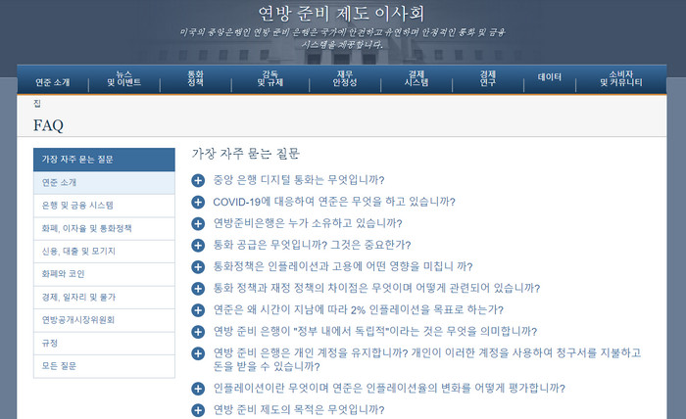Select 가장 자주 묻는 질문 in sidebar

coord(104,160)
